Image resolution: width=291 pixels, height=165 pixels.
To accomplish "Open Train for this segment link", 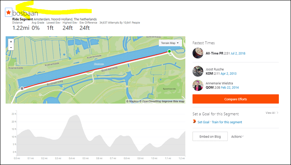I will pos(227,122).
